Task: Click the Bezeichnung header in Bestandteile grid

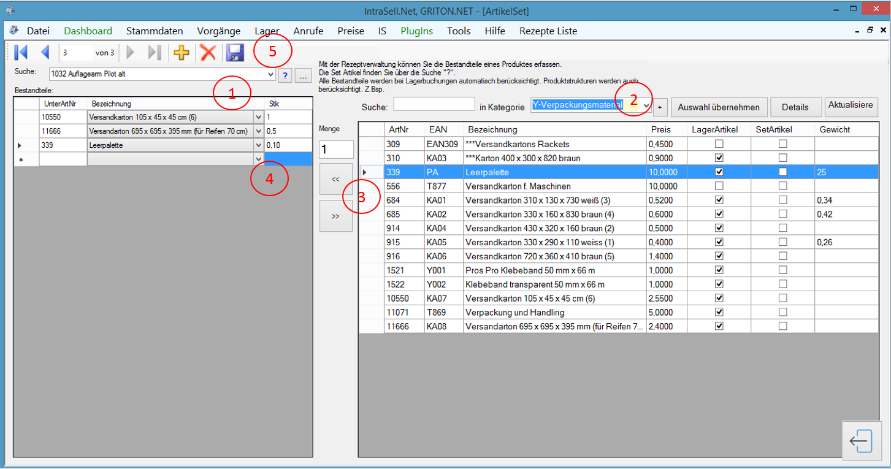Action: pos(175,104)
